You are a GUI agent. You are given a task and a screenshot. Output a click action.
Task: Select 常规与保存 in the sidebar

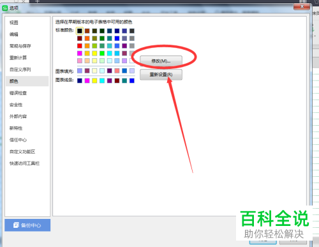[20, 46]
